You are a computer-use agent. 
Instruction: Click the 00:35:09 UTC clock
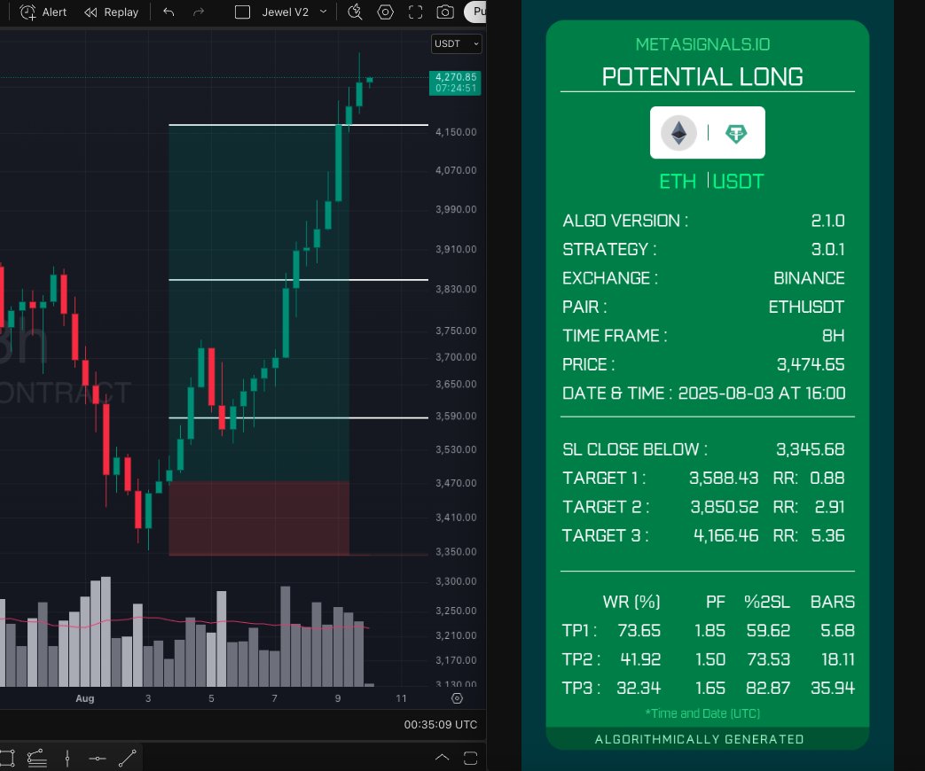point(441,724)
